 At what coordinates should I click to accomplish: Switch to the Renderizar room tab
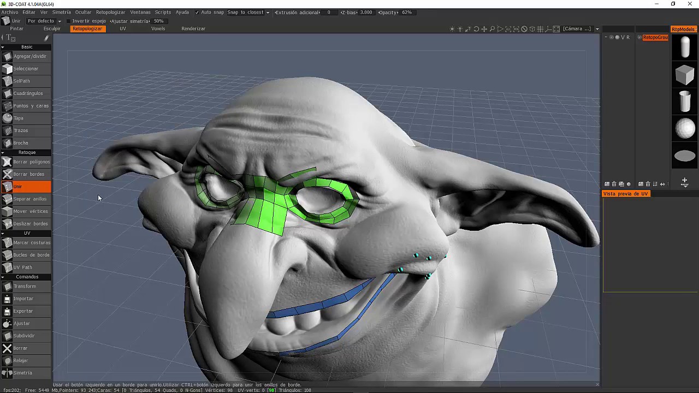(x=193, y=28)
